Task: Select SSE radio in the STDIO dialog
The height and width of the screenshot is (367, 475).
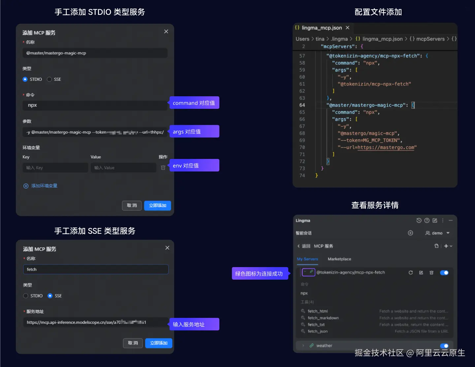Action: [49, 79]
